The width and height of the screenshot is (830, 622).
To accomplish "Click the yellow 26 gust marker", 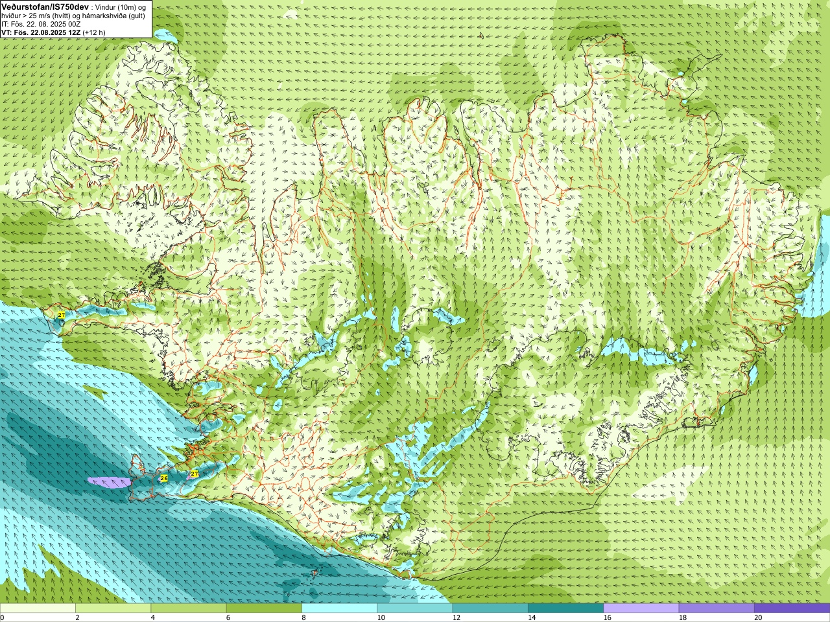I will point(164,478).
